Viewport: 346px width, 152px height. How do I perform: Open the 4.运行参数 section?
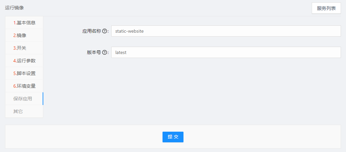[24, 61]
